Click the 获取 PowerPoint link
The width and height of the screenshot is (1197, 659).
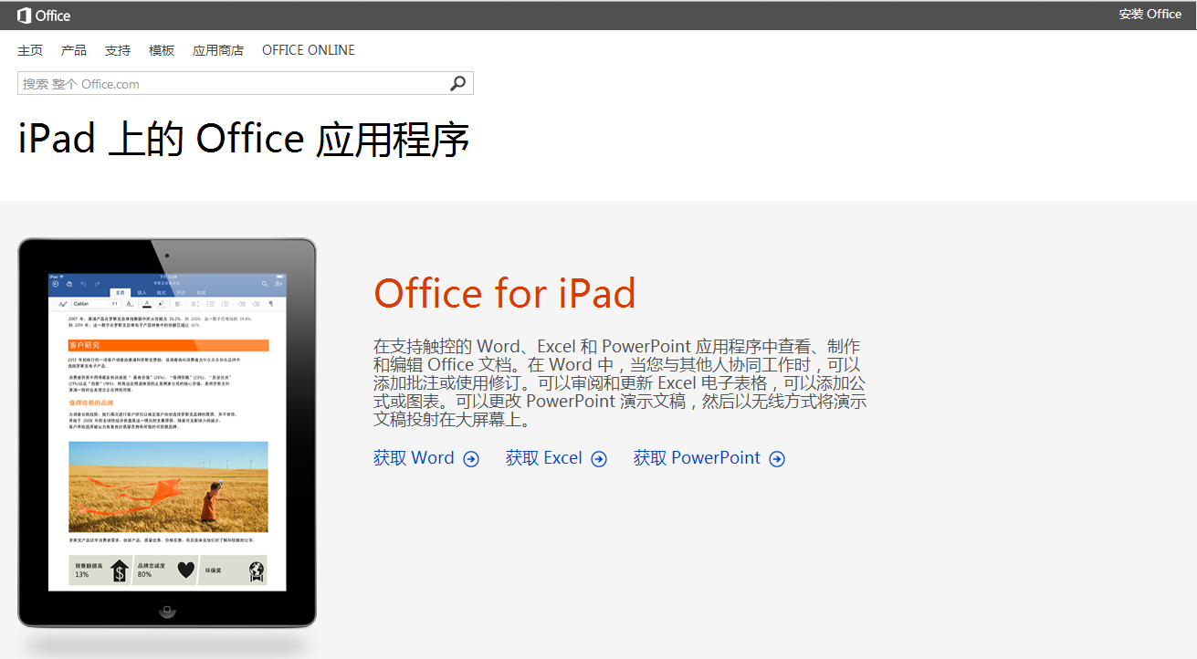point(698,458)
